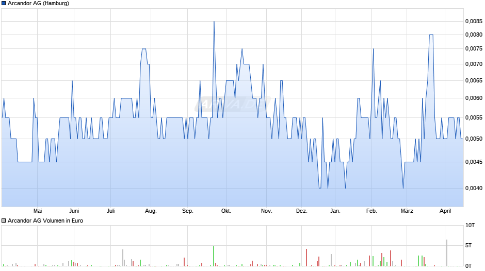Click the 0,0045 price axis label
The width and height of the screenshot is (485, 271).
click(x=474, y=162)
